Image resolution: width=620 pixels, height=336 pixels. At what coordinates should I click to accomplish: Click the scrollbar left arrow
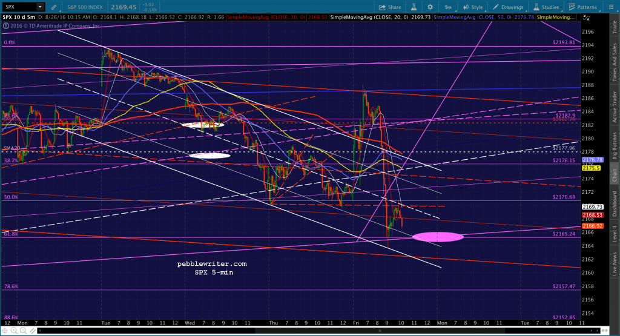39,331
